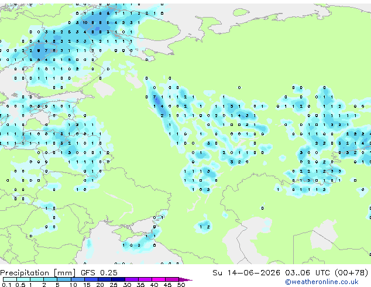Screen dimensions: 371x287
Task: Select the 0.5–1 mm legend swatch
Action: point(23,279)
